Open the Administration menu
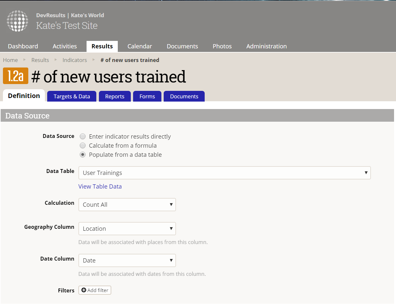This screenshot has width=396, height=307. point(266,46)
